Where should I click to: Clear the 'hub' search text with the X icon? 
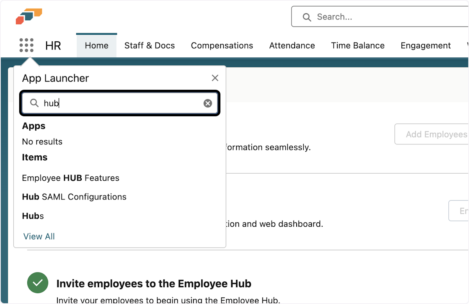tap(208, 103)
